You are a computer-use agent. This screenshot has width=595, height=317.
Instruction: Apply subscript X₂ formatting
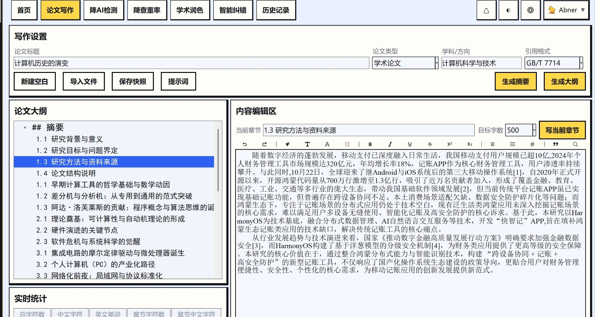(x=469, y=144)
